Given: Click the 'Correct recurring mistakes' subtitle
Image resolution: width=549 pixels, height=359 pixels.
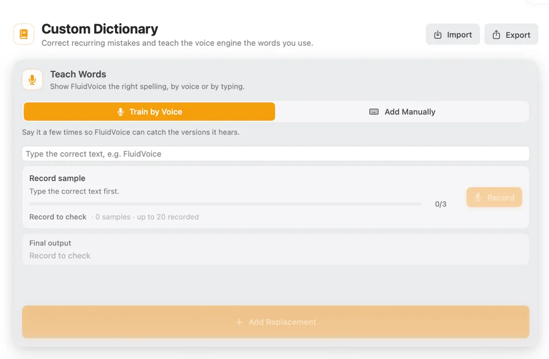Looking at the screenshot, I should (x=177, y=43).
